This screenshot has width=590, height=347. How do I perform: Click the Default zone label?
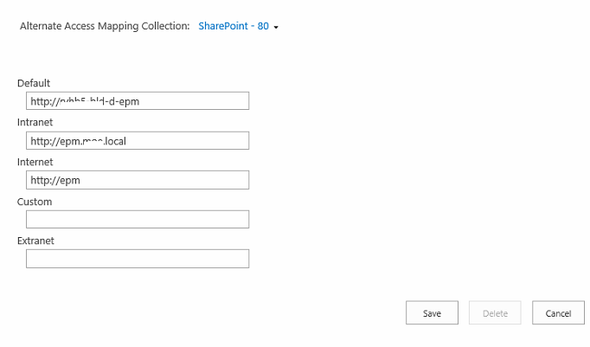[34, 83]
